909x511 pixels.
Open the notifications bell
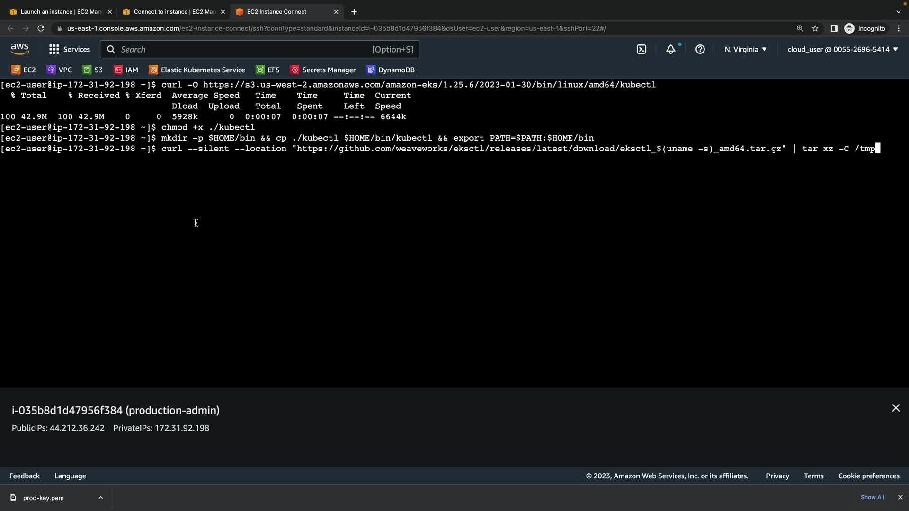[x=670, y=49]
